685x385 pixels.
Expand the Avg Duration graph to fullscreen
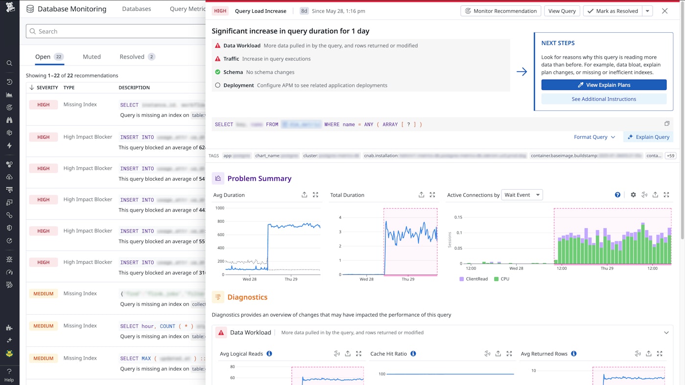316,195
